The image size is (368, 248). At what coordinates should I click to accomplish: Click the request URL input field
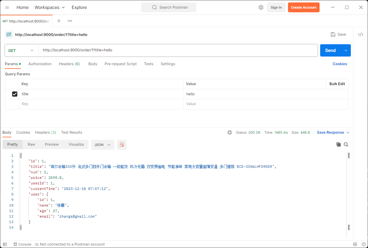178,50
